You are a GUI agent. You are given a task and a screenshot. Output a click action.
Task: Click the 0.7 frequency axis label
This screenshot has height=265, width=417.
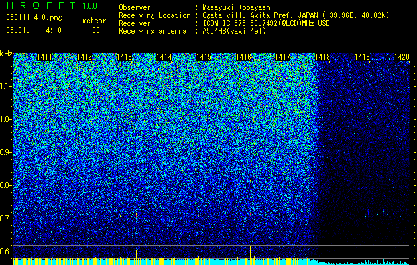pos(6,219)
